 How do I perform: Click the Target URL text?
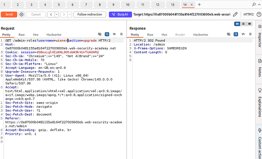pyautogui.click(x=182, y=15)
